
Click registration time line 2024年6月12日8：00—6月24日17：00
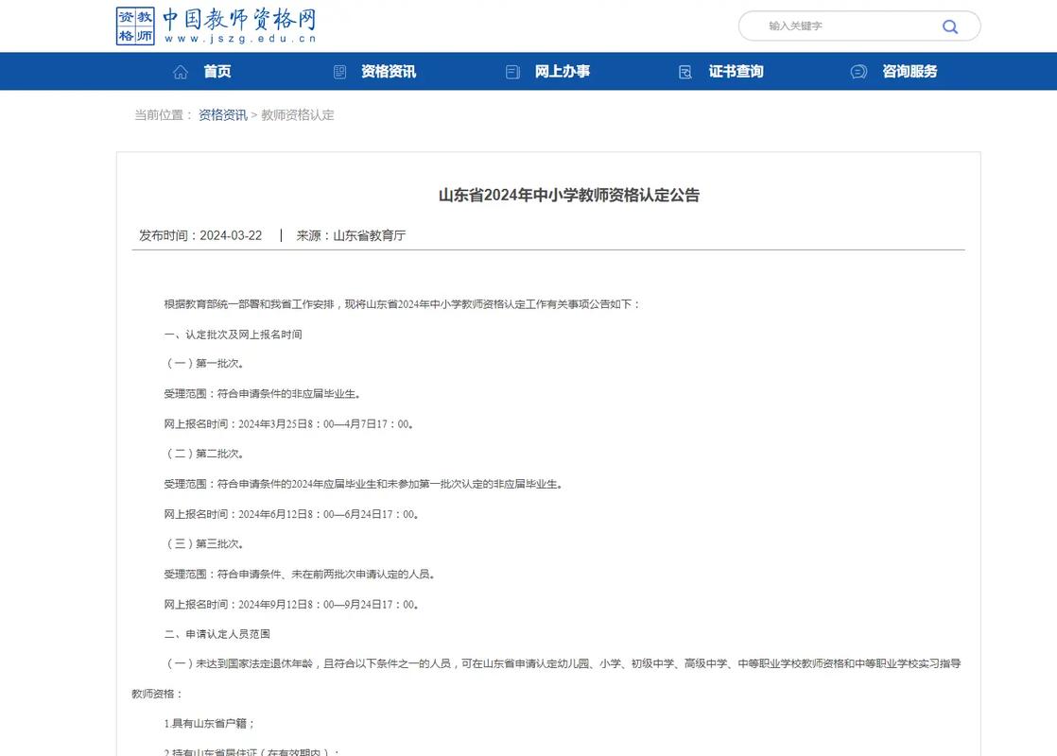coord(292,515)
